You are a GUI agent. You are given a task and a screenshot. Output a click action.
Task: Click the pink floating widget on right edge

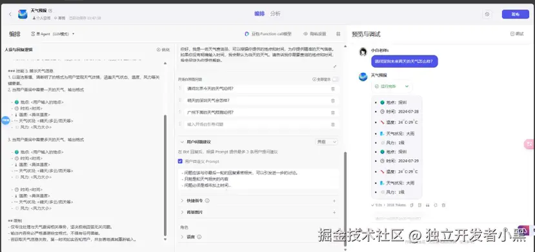click(x=529, y=144)
